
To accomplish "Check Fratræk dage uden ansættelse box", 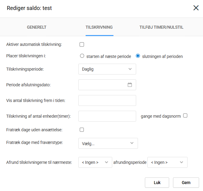I will click(x=82, y=130).
